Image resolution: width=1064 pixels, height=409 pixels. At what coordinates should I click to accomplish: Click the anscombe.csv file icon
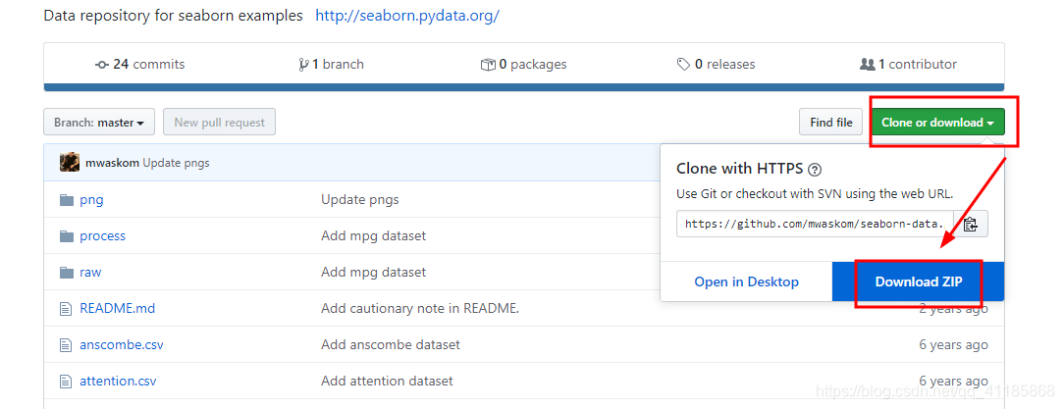click(66, 344)
